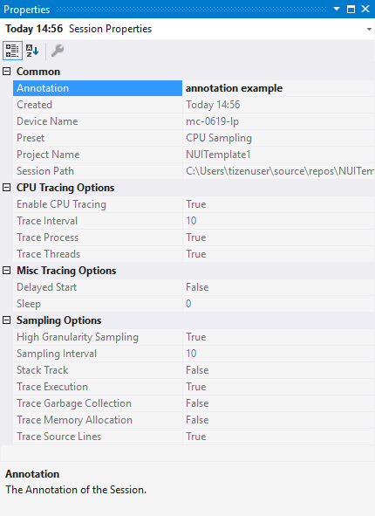The height and width of the screenshot is (516, 375).
Task: Click the Sampling Options header text
Action: 58,320
